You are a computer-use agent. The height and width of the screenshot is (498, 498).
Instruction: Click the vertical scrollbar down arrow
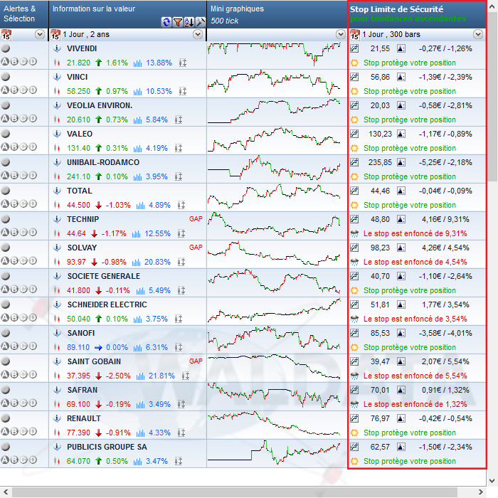click(492, 480)
